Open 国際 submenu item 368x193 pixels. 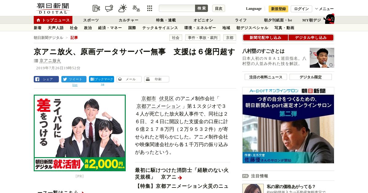pyautogui.click(x=132, y=28)
